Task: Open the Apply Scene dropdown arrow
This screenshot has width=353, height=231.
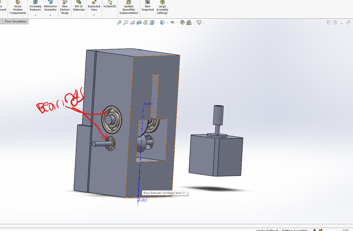Action: point(194,22)
